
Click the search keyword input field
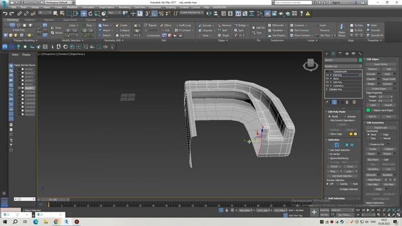[x=293, y=3]
